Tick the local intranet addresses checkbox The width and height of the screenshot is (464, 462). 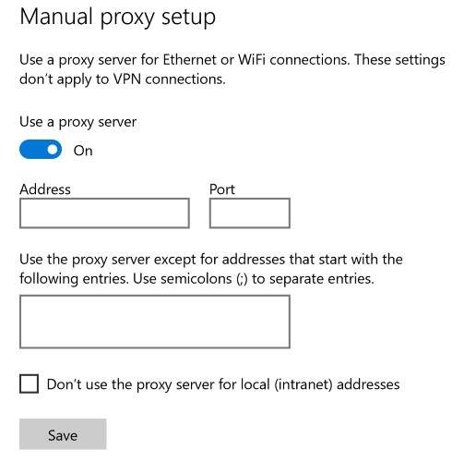(x=29, y=383)
